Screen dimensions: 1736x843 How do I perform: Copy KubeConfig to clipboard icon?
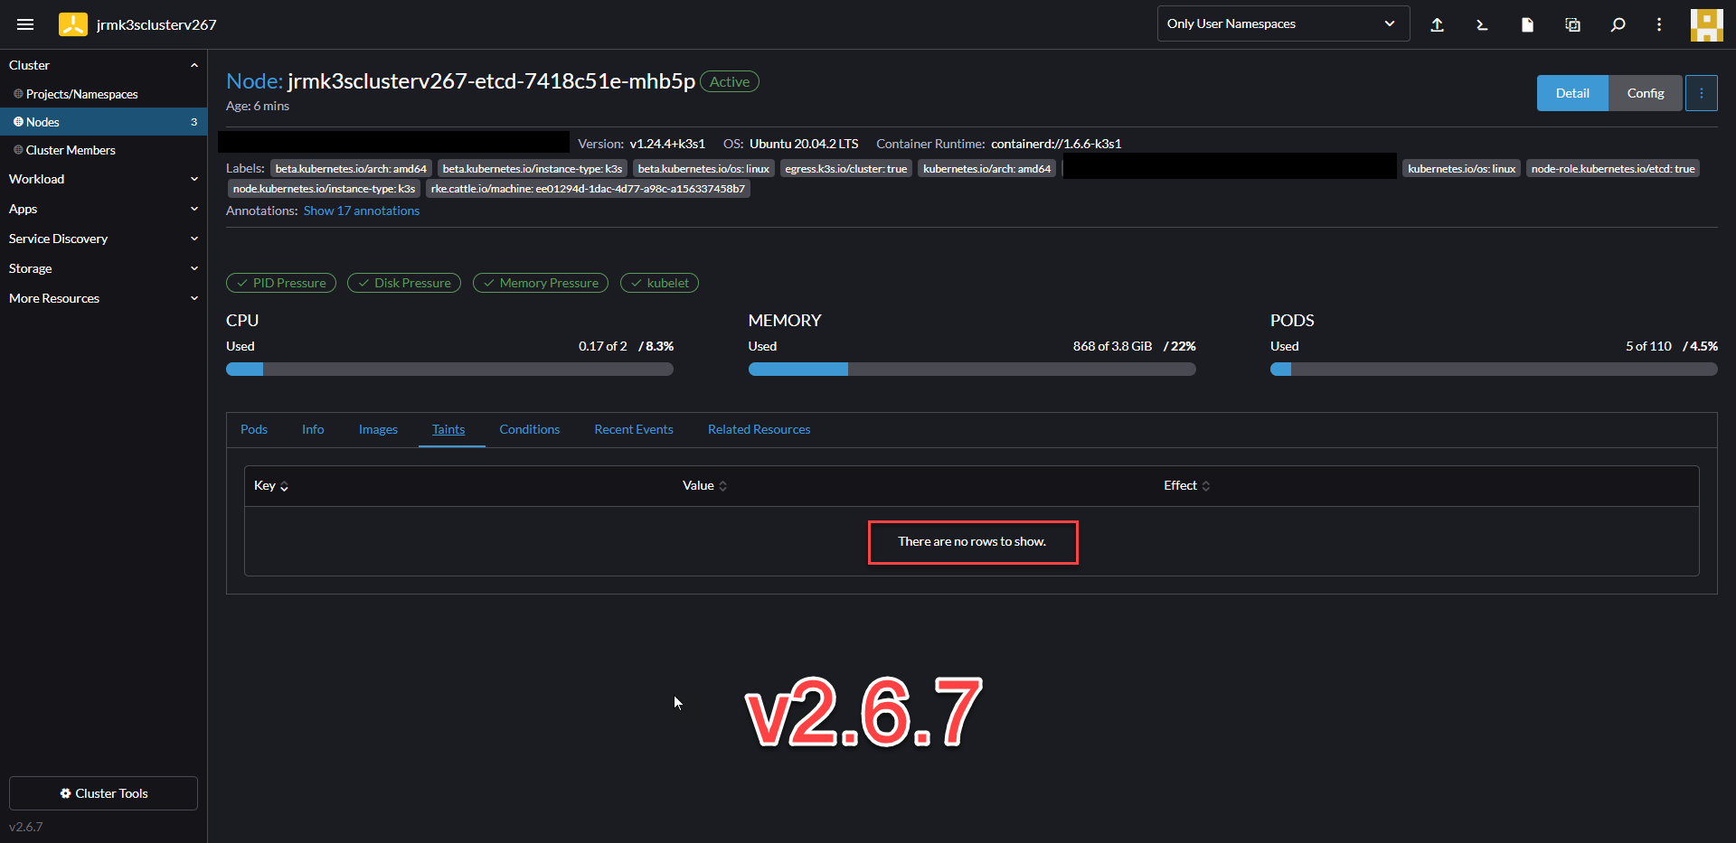(x=1572, y=24)
